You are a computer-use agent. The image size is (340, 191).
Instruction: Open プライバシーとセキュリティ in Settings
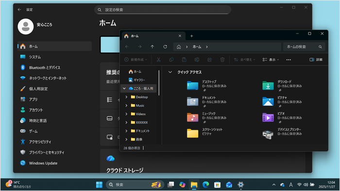[54, 152]
